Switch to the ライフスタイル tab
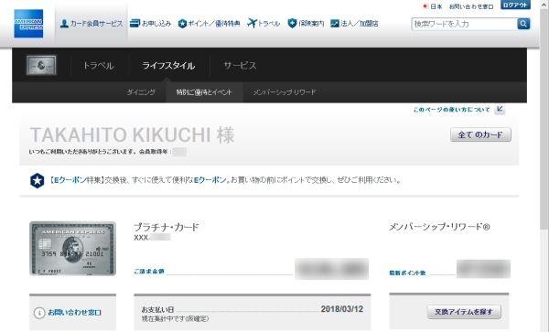This screenshot has width=549, height=332. (x=168, y=66)
